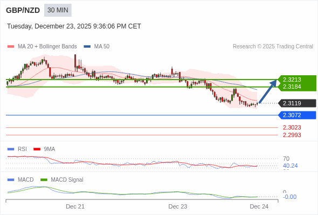Click the MA 20 + Bollinger Bands legend swatch
Viewport: 318px width, 215px height.
pyautogui.click(x=11, y=47)
